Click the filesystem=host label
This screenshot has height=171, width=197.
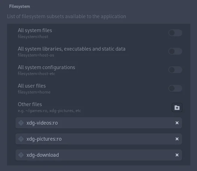click(x=33, y=37)
